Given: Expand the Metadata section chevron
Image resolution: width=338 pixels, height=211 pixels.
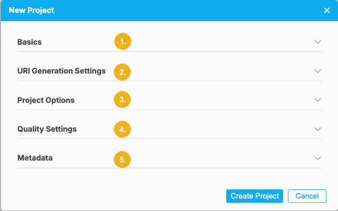Looking at the screenshot, I should tap(317, 158).
